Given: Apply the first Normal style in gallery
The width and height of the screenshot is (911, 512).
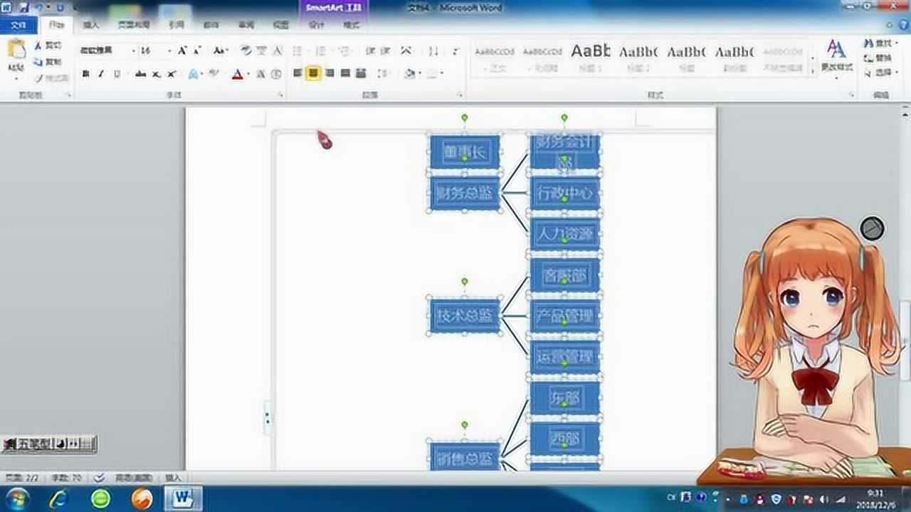Looking at the screenshot, I should [495, 57].
